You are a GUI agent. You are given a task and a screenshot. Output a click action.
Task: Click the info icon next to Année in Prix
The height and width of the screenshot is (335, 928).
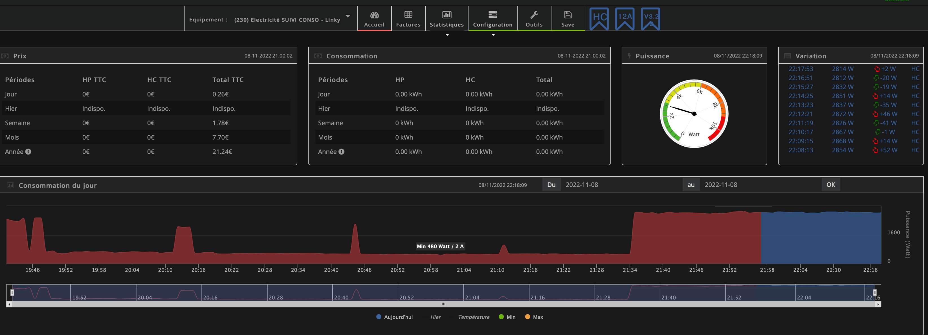28,152
